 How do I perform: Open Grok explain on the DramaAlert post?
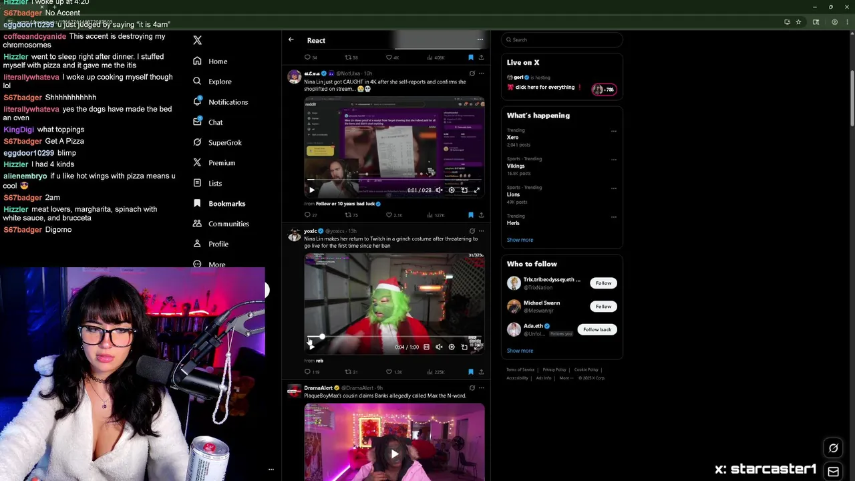[472, 387]
